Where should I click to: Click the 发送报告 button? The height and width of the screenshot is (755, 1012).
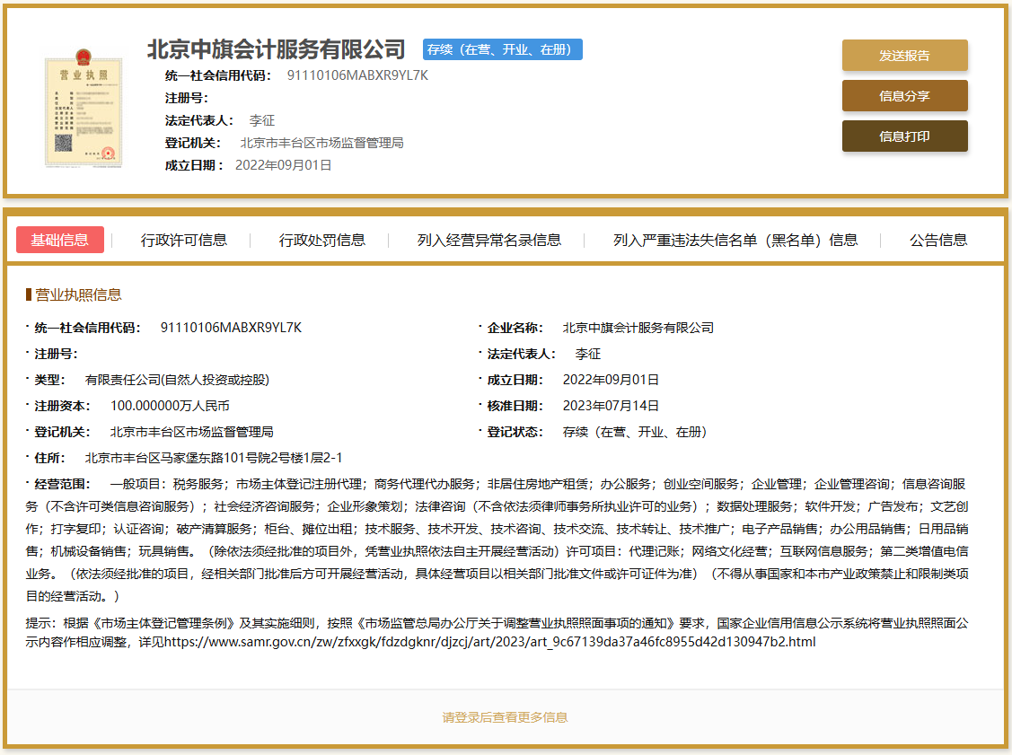(904, 55)
